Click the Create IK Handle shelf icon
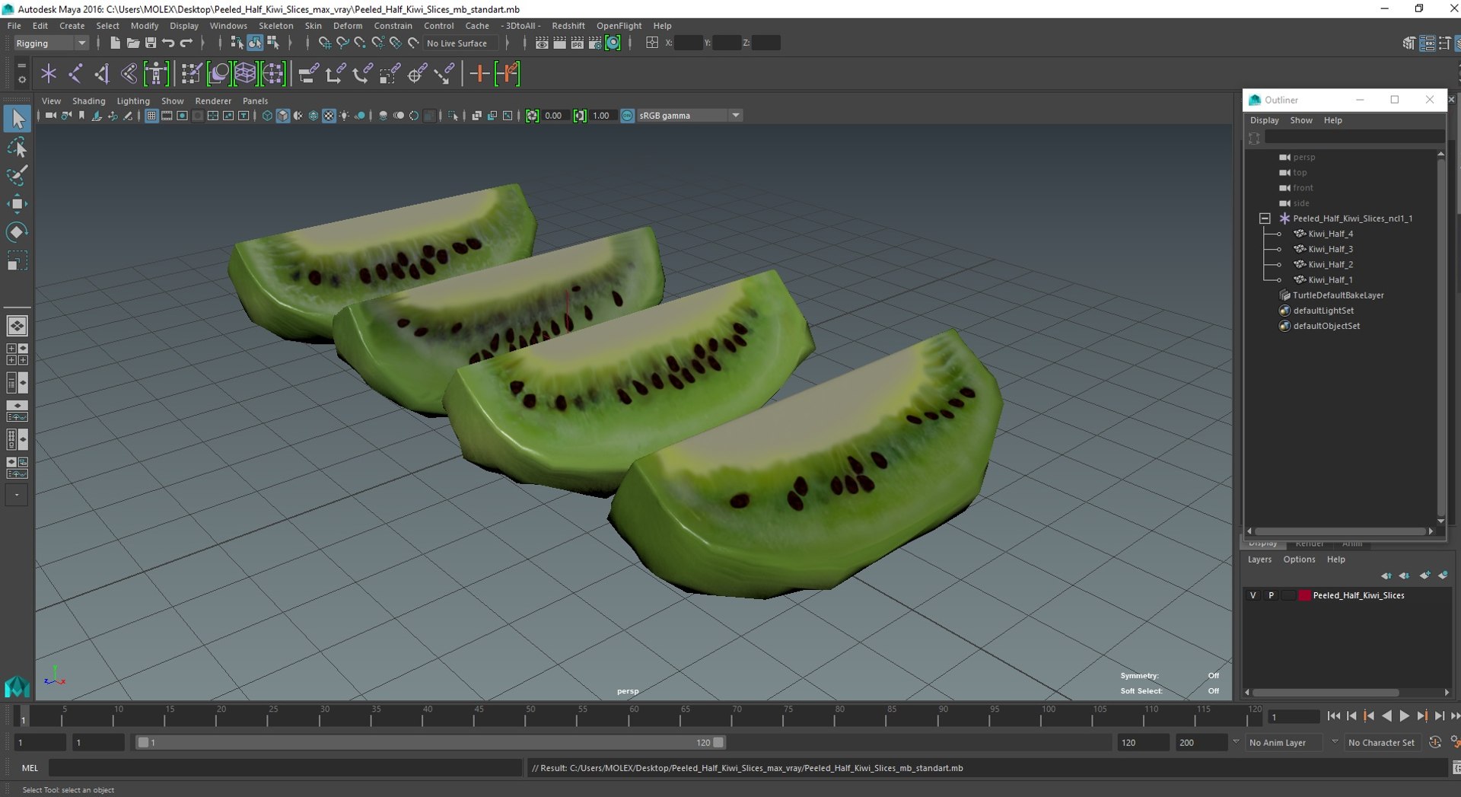 click(102, 74)
